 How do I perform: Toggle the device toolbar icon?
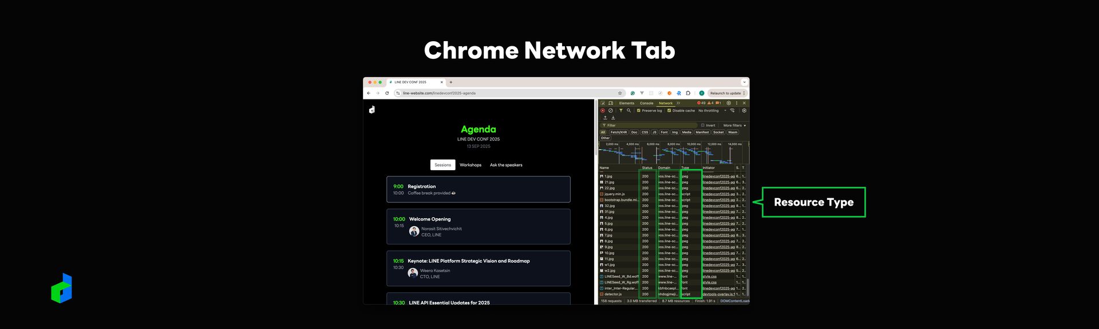pos(611,103)
